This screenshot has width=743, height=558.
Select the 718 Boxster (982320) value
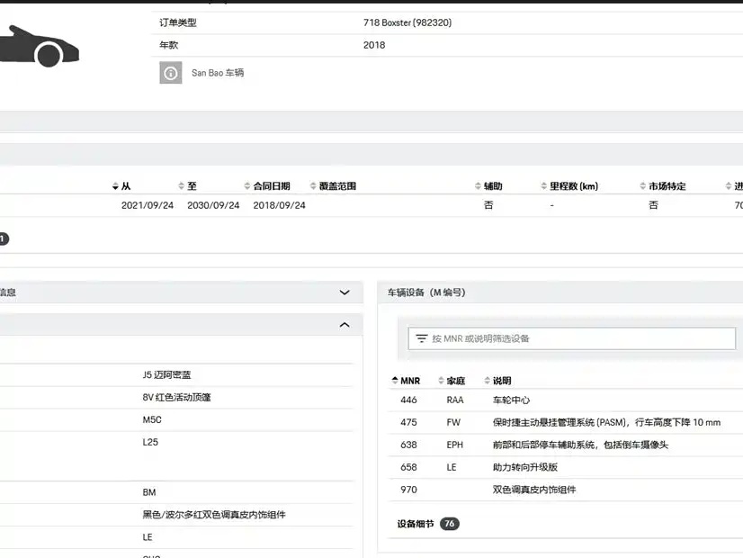[407, 22]
